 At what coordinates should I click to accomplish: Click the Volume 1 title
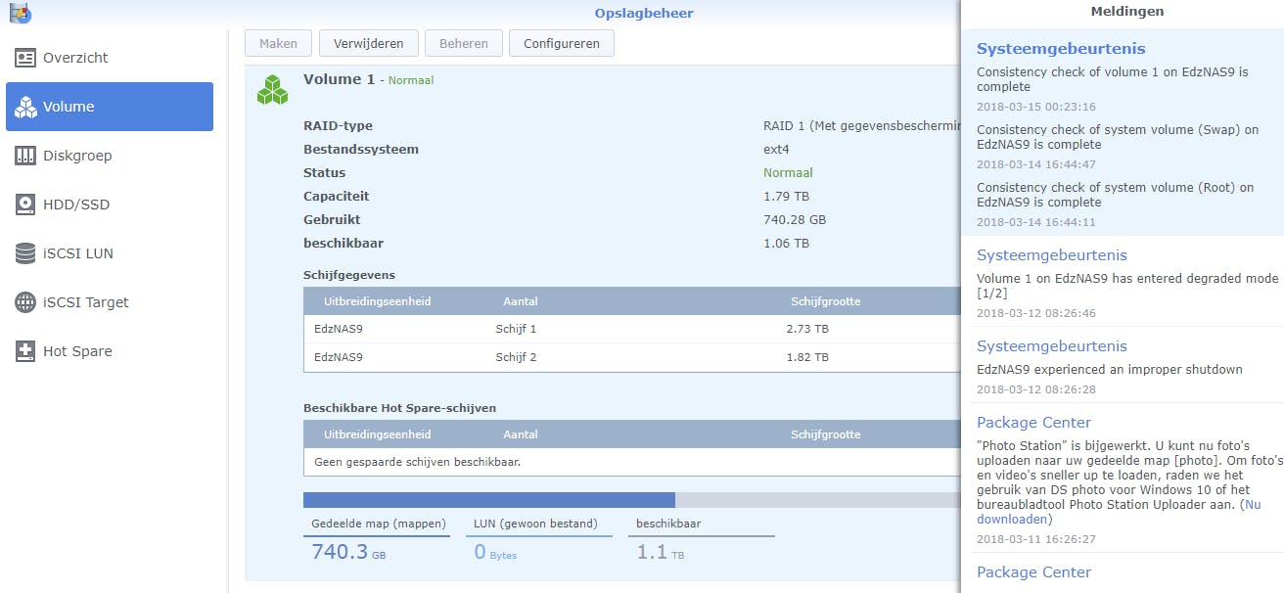pyautogui.click(x=339, y=79)
